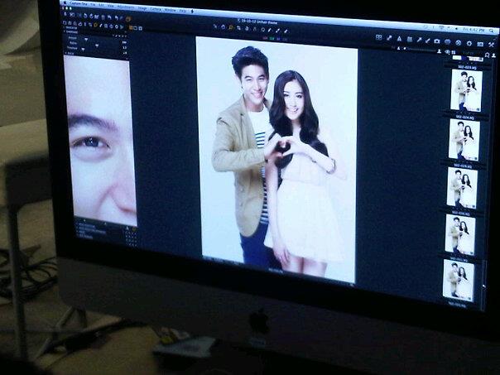Select the Crop cursor tool
This screenshot has height=375, width=500.
pyautogui.click(x=239, y=28)
